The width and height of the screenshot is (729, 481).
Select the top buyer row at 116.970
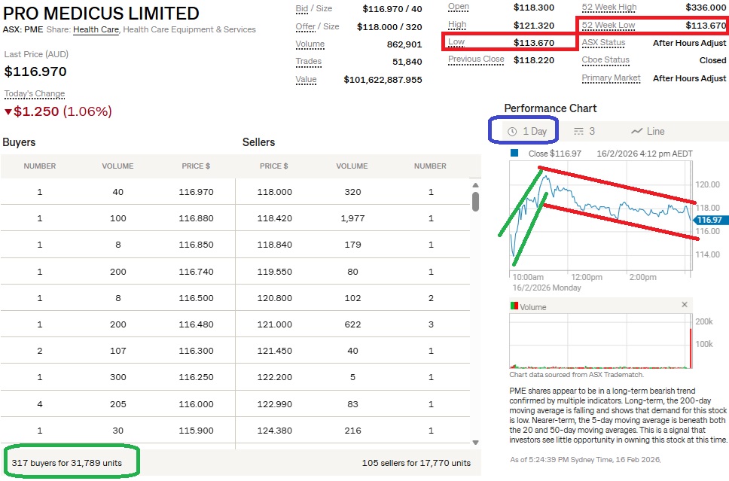click(x=118, y=192)
